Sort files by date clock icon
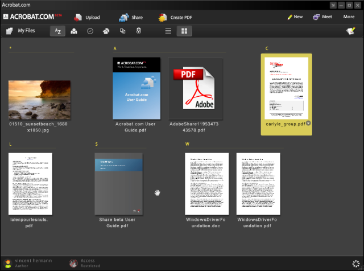 [90, 31]
